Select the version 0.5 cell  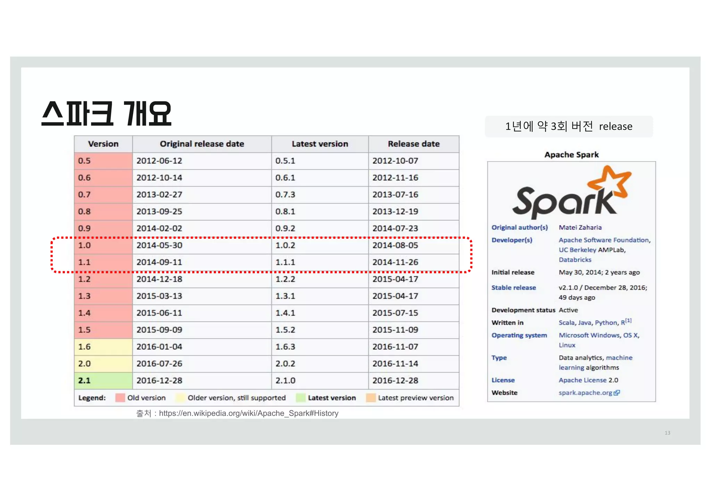[x=103, y=161]
